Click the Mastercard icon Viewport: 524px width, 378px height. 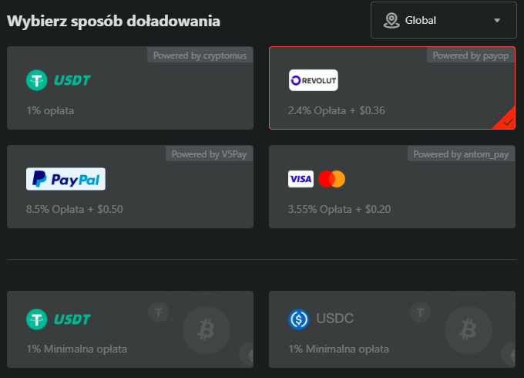[332, 179]
